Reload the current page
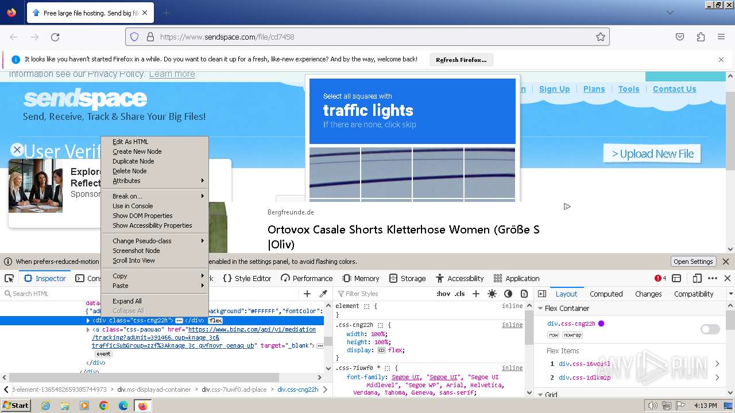 (55, 37)
